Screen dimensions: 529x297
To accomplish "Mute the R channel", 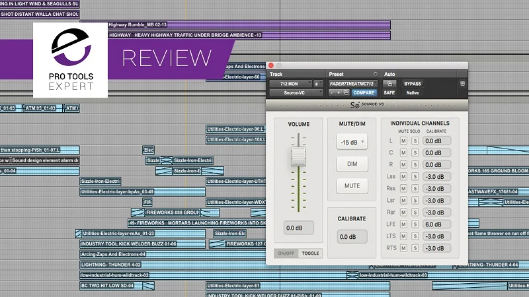I will pyautogui.click(x=403, y=164).
